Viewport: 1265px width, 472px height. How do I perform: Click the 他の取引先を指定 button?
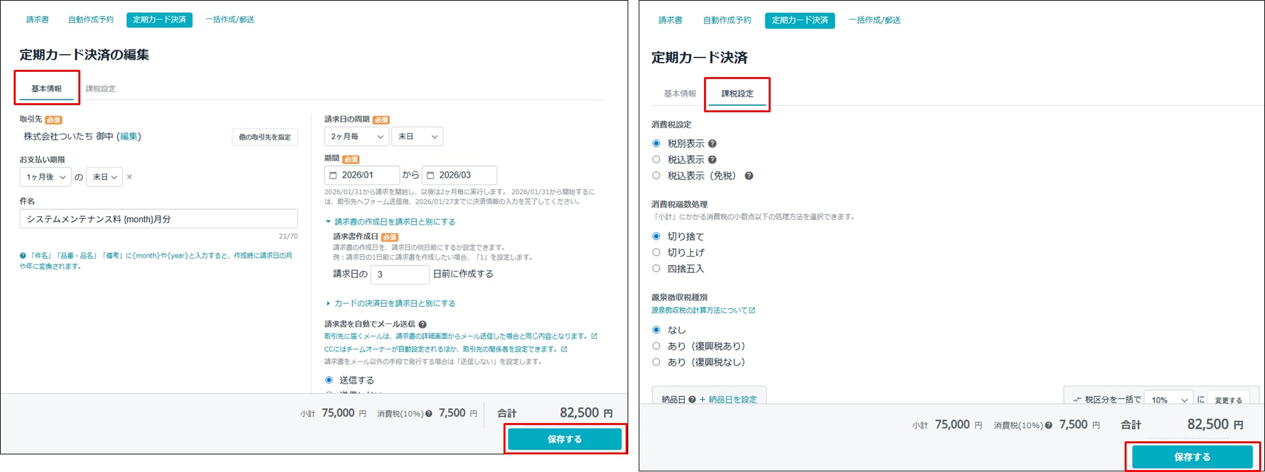264,137
